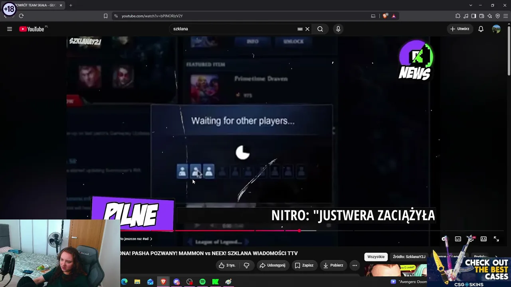The height and width of the screenshot is (287, 511).
Task: Expand the tab search dropdown arrow
Action: click(471, 5)
